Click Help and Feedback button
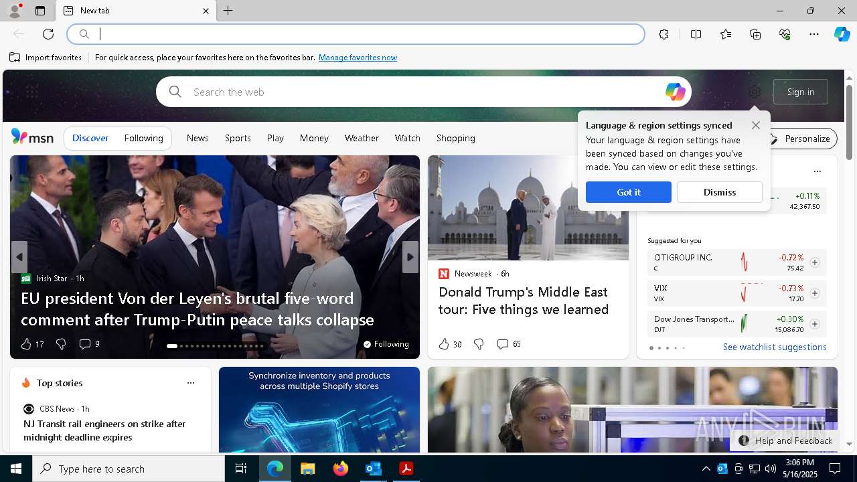Image resolution: width=857 pixels, height=482 pixels. 785,440
